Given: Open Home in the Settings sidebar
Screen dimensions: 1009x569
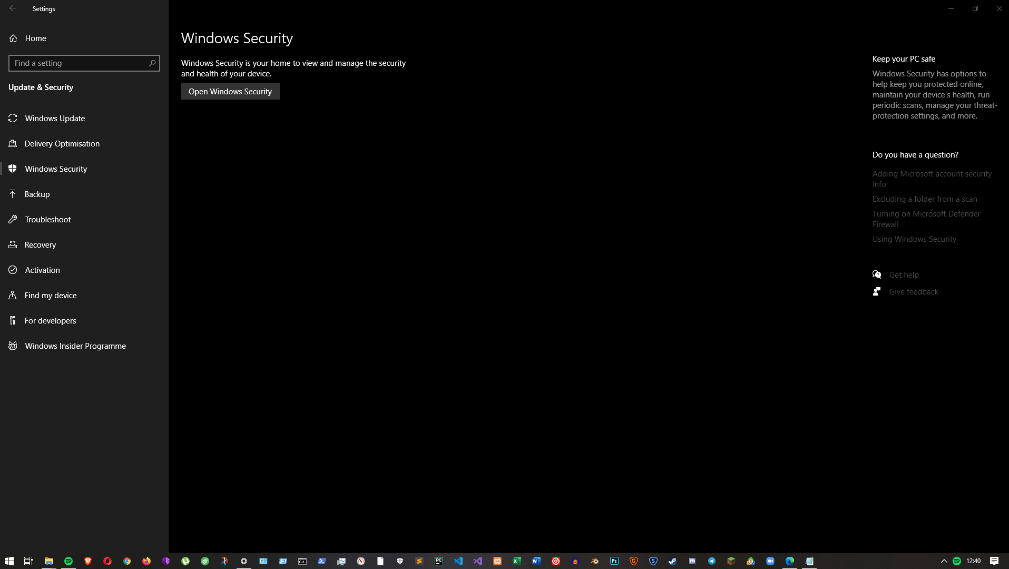Looking at the screenshot, I should click(84, 38).
